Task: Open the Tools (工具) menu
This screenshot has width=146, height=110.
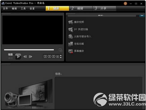Action: pos(23,9)
